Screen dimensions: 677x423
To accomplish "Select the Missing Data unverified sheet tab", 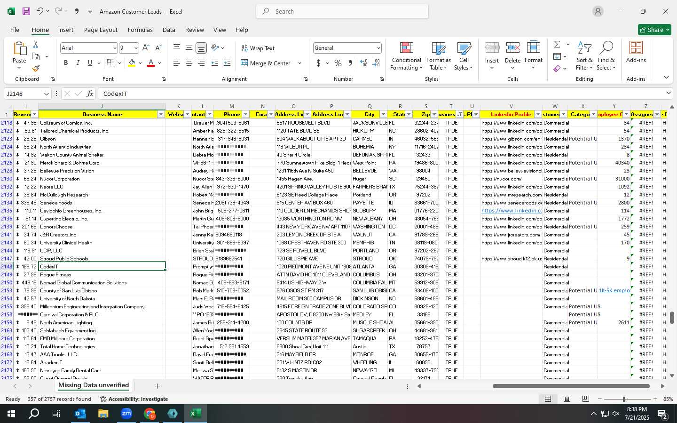I will [94, 385].
